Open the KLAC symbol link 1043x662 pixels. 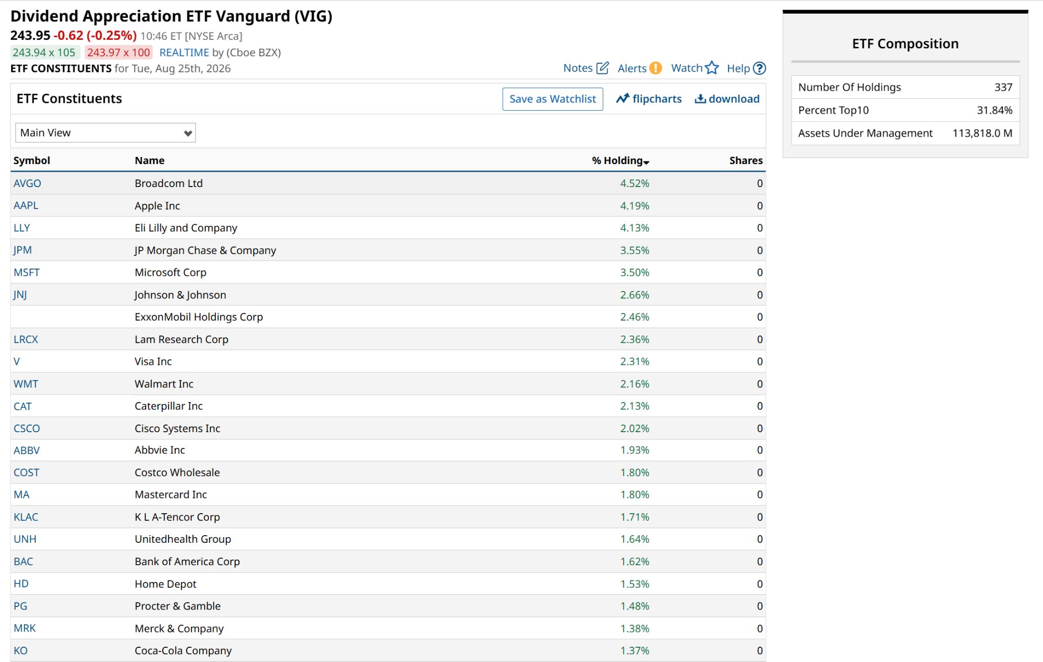point(26,517)
